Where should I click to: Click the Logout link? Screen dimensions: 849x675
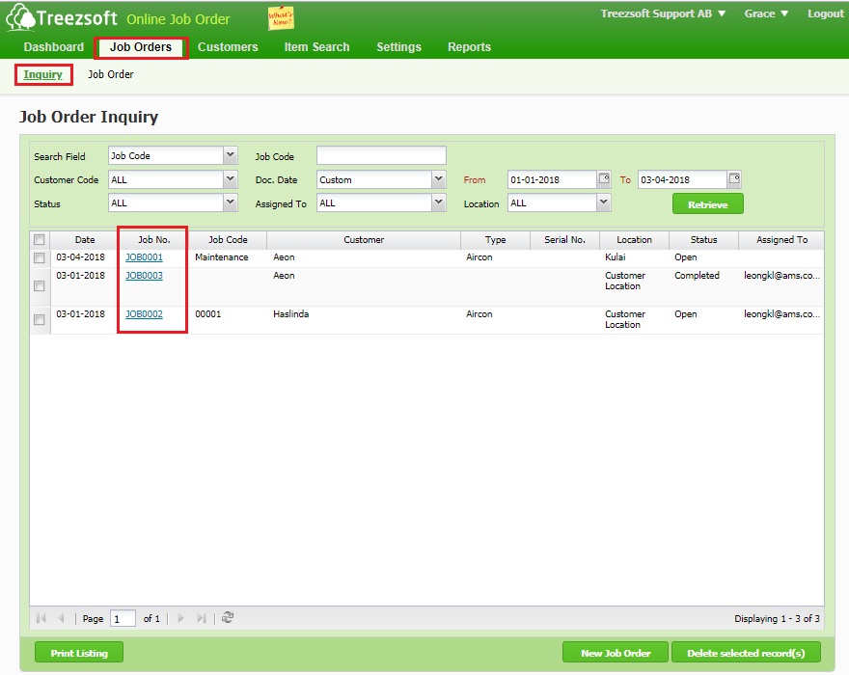pos(825,13)
